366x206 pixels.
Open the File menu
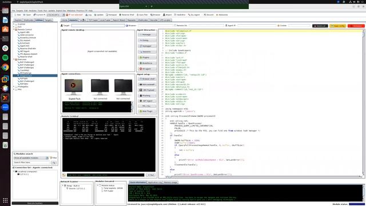tap(14, 11)
